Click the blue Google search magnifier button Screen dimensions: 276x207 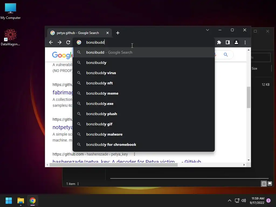pos(226,55)
